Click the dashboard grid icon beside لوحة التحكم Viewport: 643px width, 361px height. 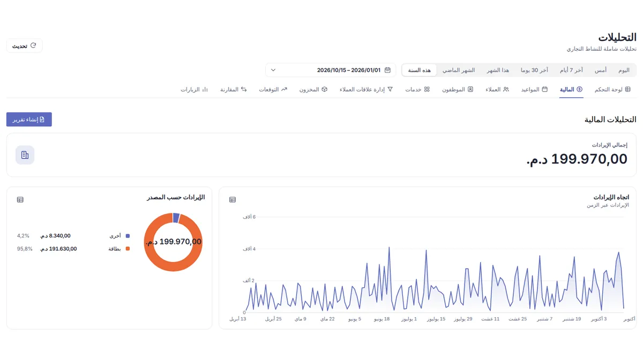pyautogui.click(x=628, y=89)
